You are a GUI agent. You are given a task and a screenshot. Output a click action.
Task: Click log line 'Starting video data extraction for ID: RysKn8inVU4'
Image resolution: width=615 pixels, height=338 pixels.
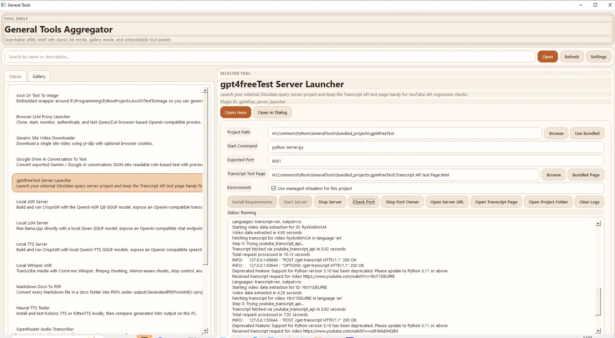(x=279, y=227)
